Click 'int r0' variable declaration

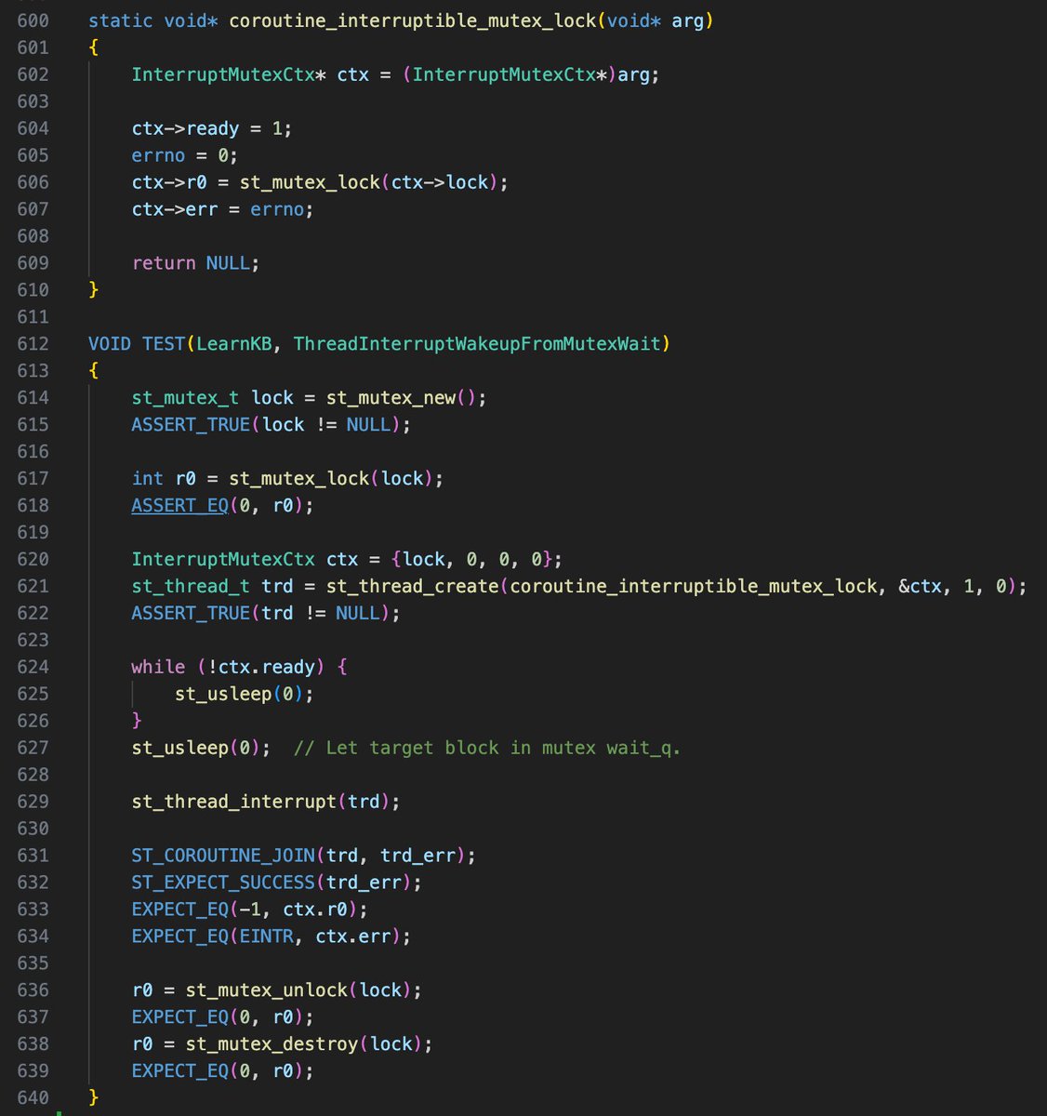tap(164, 478)
